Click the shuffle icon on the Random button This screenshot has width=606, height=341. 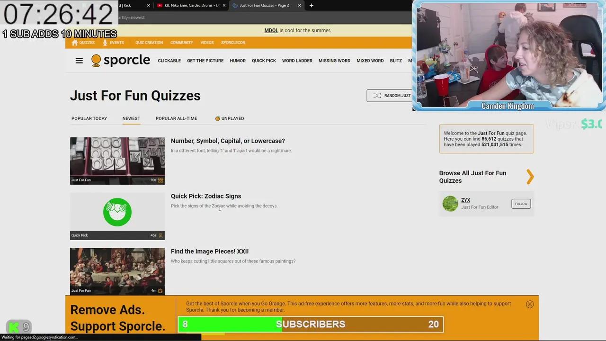377,96
